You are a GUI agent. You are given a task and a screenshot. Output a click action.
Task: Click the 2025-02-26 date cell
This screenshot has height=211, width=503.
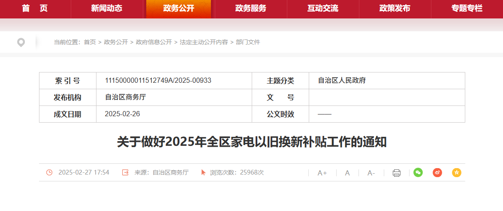coord(174,114)
